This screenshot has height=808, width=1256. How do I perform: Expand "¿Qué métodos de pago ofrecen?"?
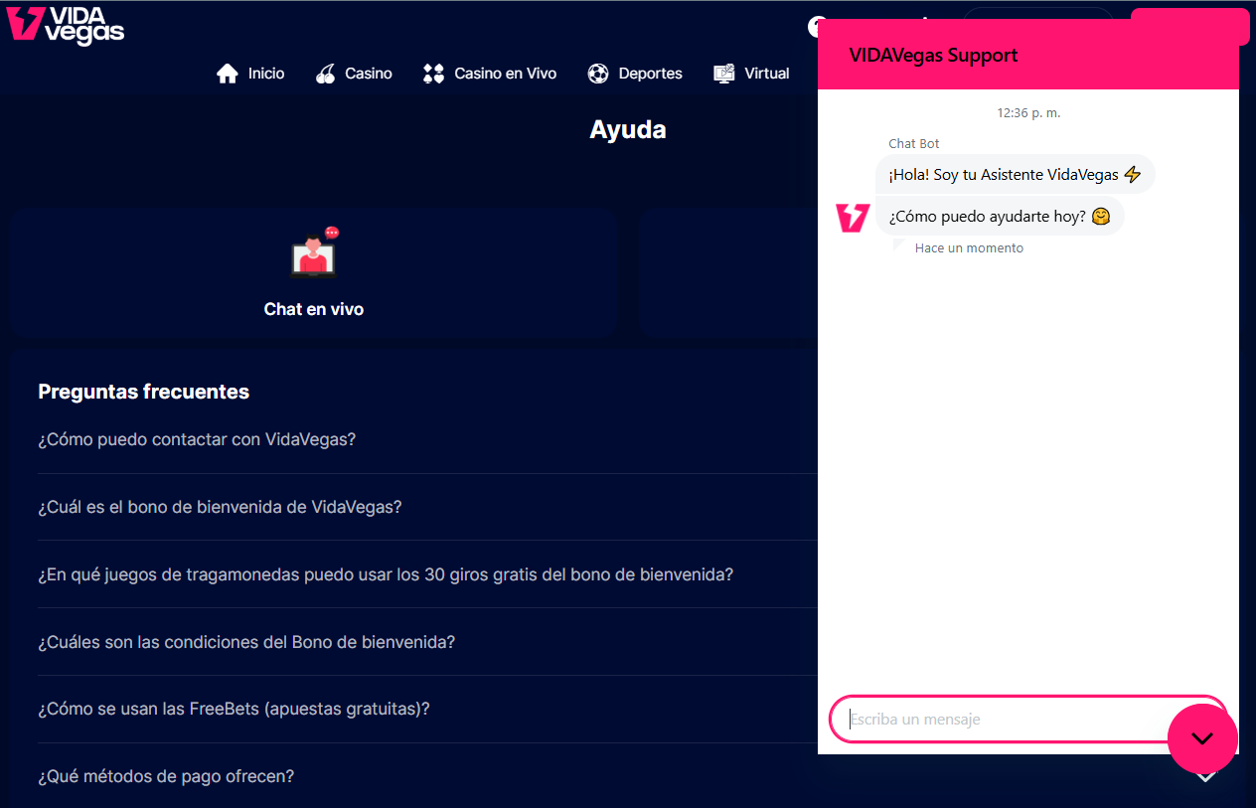tap(166, 776)
